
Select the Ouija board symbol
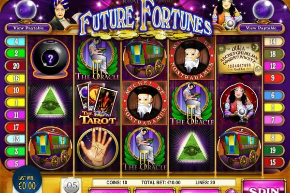pos(239,59)
